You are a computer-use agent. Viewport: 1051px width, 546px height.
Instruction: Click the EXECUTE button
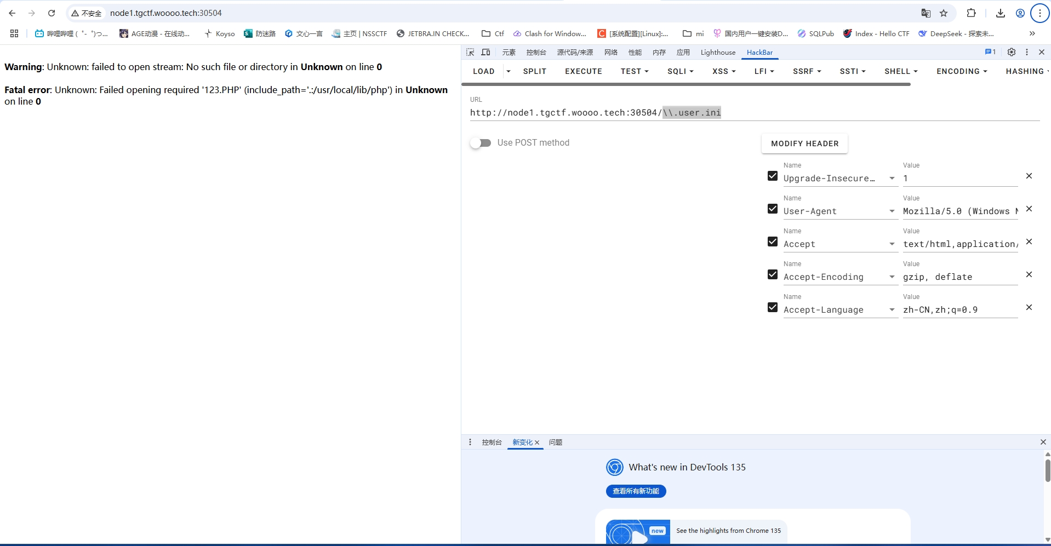click(584, 71)
